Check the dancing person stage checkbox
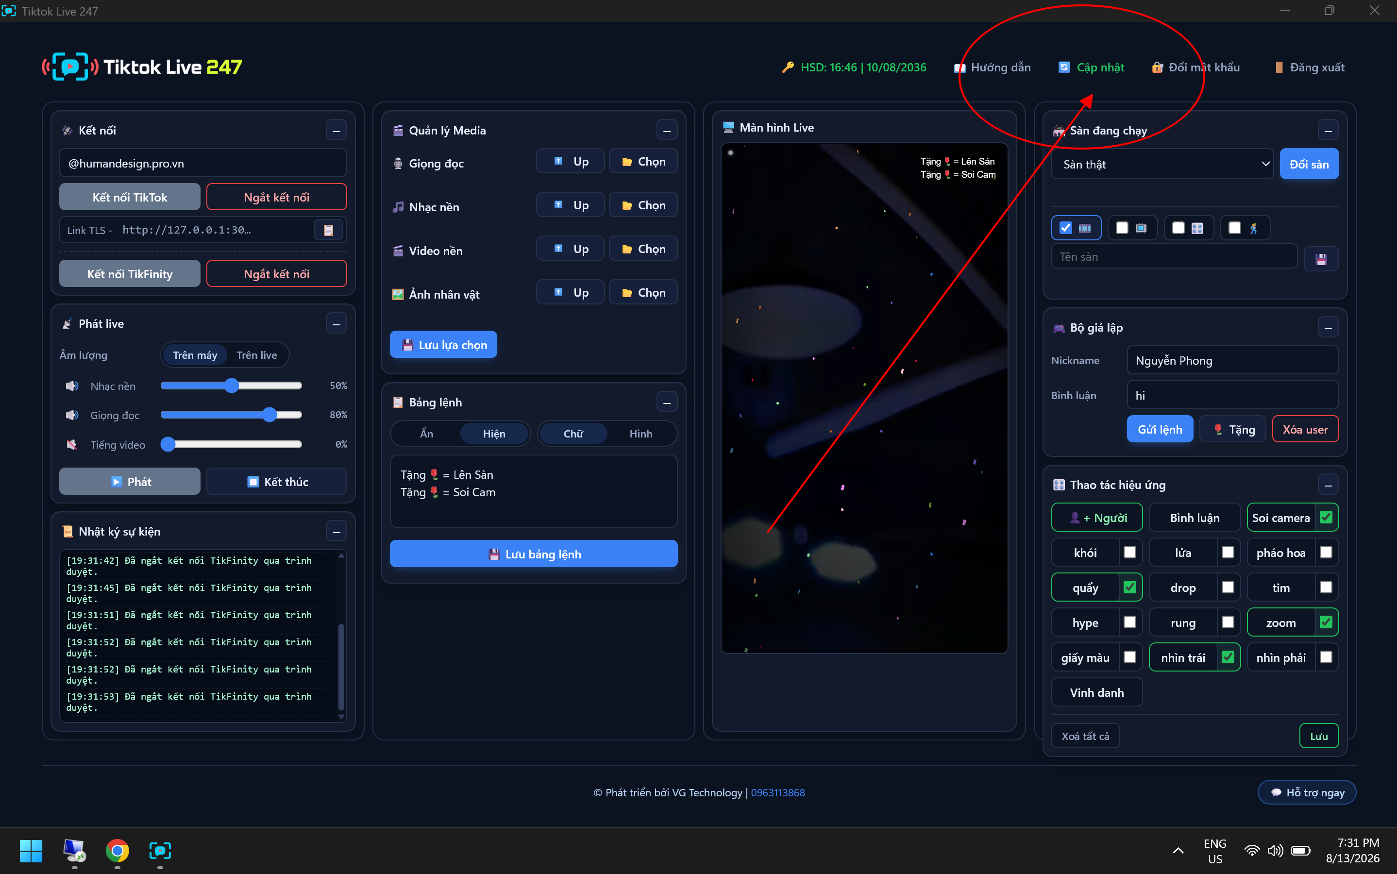1397x874 pixels. click(x=1235, y=228)
